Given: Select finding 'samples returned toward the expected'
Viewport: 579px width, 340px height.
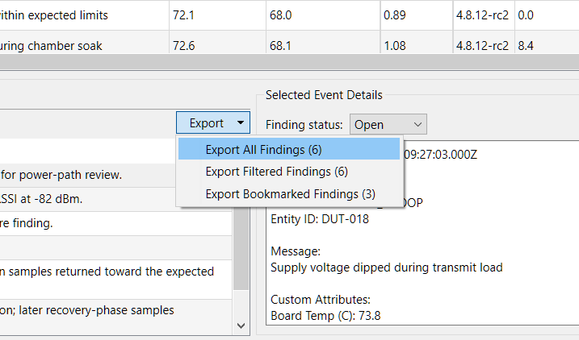Looking at the screenshot, I should (116, 280).
